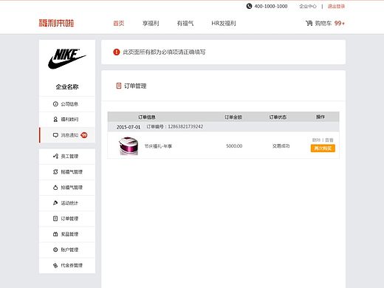The image size is (384, 288).
Task: Open the 有福气 navigation tab
Action: pos(185,23)
